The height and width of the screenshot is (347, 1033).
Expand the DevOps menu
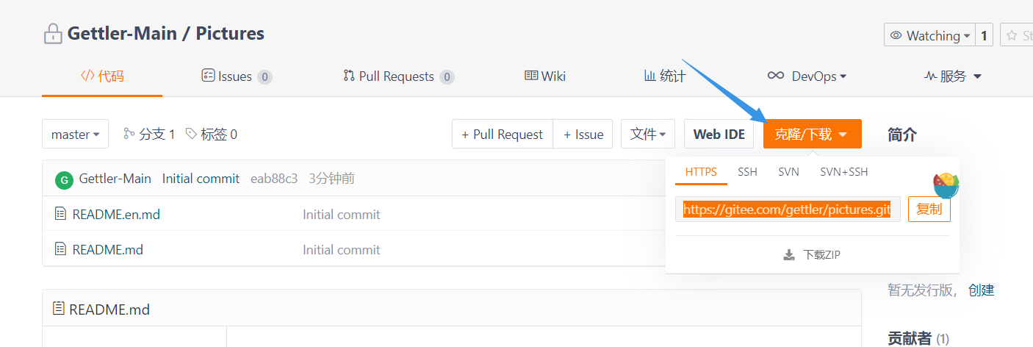coord(807,76)
